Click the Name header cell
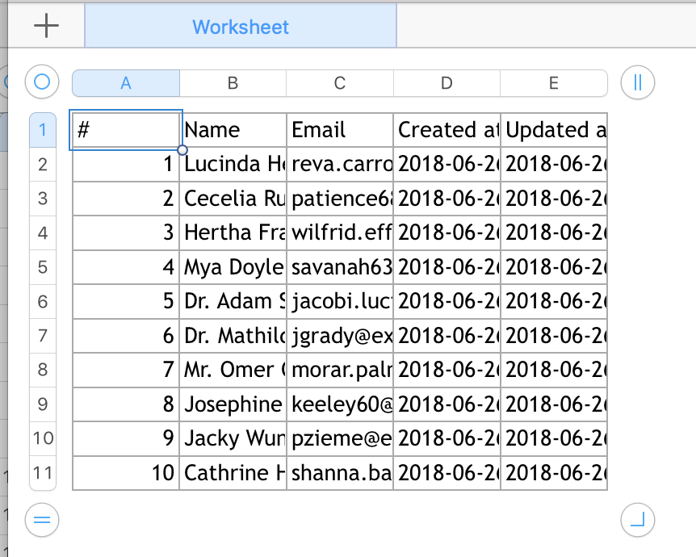Image resolution: width=696 pixels, height=557 pixels. (x=234, y=130)
